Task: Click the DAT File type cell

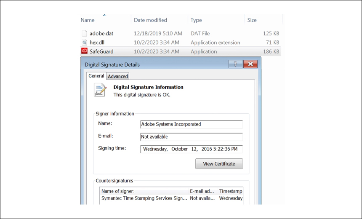Action: pos(200,34)
